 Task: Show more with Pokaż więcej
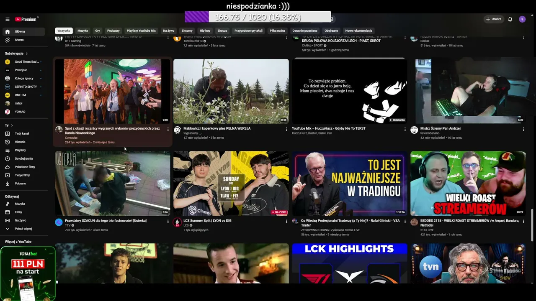click(23, 229)
